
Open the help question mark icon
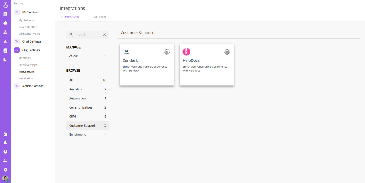tap(5, 151)
